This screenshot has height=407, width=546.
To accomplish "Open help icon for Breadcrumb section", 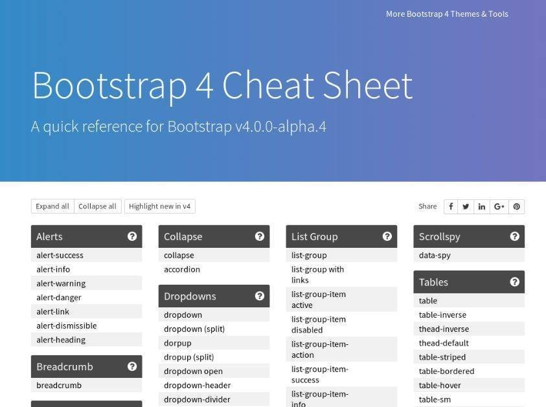I will (132, 366).
